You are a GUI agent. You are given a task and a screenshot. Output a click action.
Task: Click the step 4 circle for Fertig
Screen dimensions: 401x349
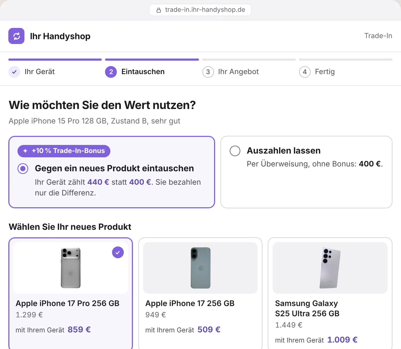click(x=305, y=72)
